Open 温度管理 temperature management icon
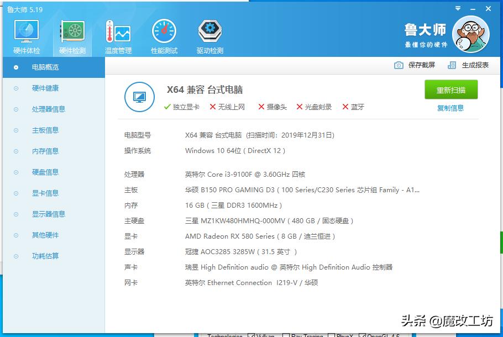503x337 pixels. click(118, 34)
